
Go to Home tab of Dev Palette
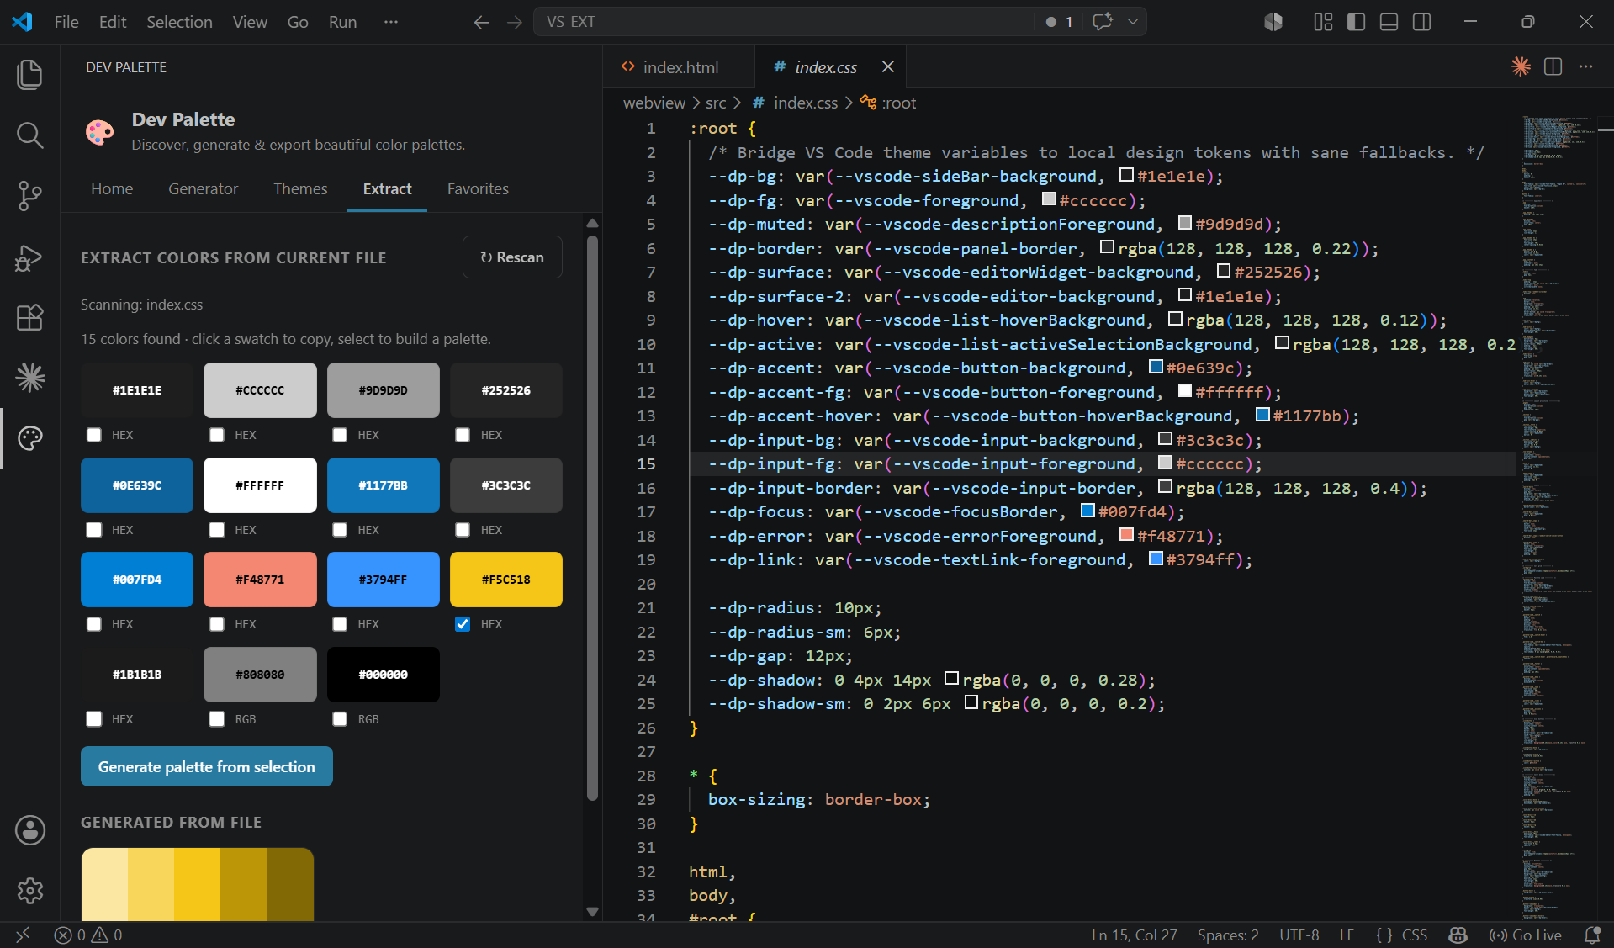coord(112,189)
